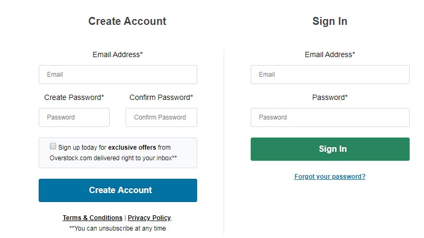Click the Password label in Sign In form

[330, 97]
